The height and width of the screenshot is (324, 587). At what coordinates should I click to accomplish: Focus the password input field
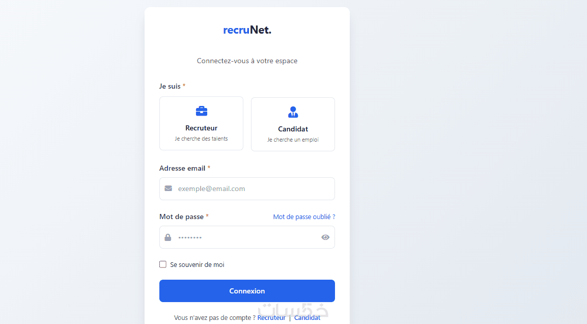coord(247,237)
